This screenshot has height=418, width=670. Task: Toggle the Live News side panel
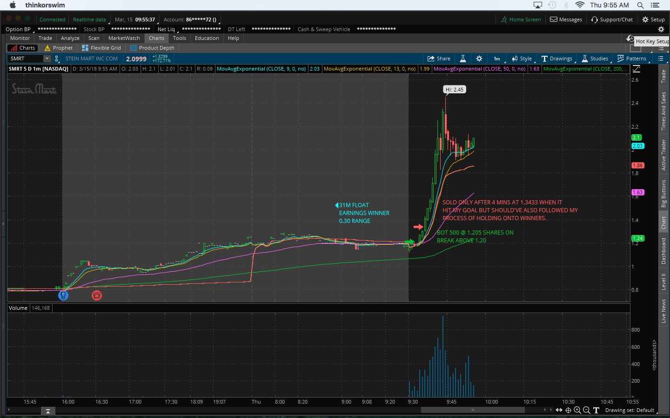tap(663, 311)
